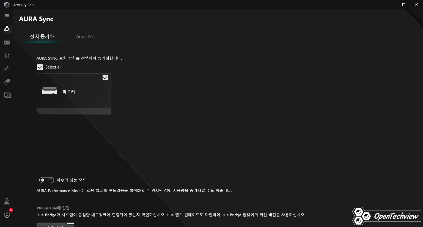This screenshot has width=423, height=227.
Task: Maximize the Armoury Crate window
Action: 404,5
